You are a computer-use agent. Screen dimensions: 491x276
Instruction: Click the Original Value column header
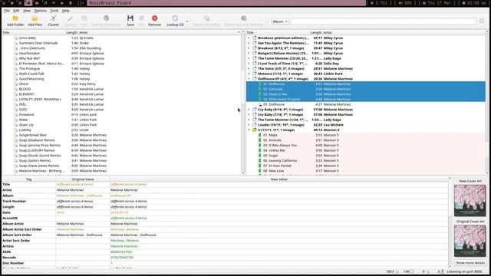click(x=83, y=179)
